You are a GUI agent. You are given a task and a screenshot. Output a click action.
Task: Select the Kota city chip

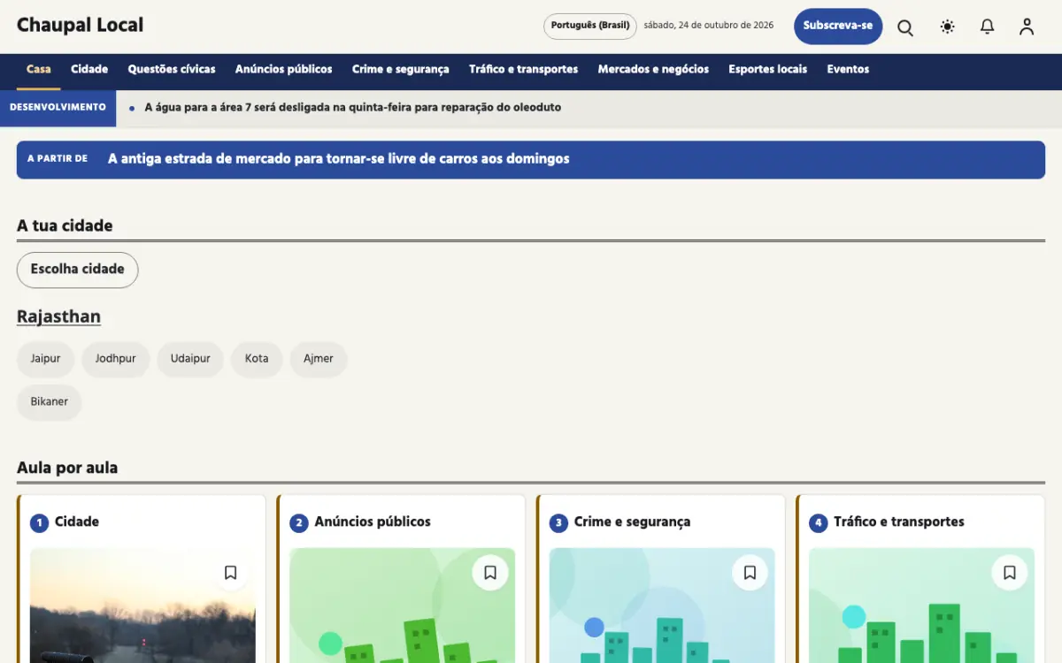click(x=257, y=359)
